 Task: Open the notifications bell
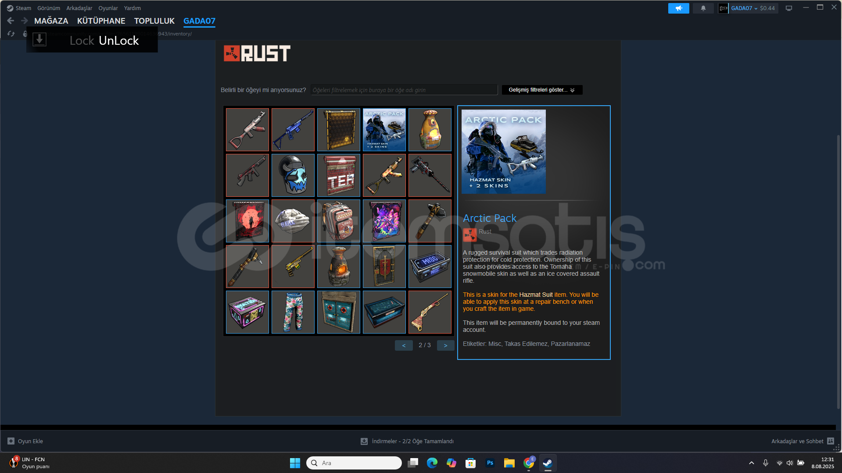703,8
